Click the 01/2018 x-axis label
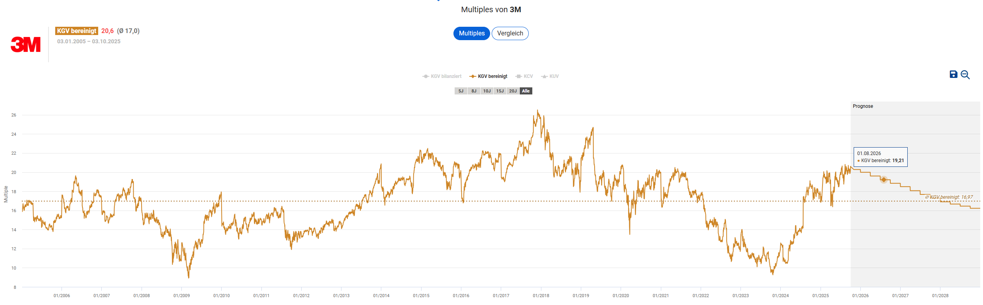Image resolution: width=983 pixels, height=305 pixels. (x=541, y=296)
